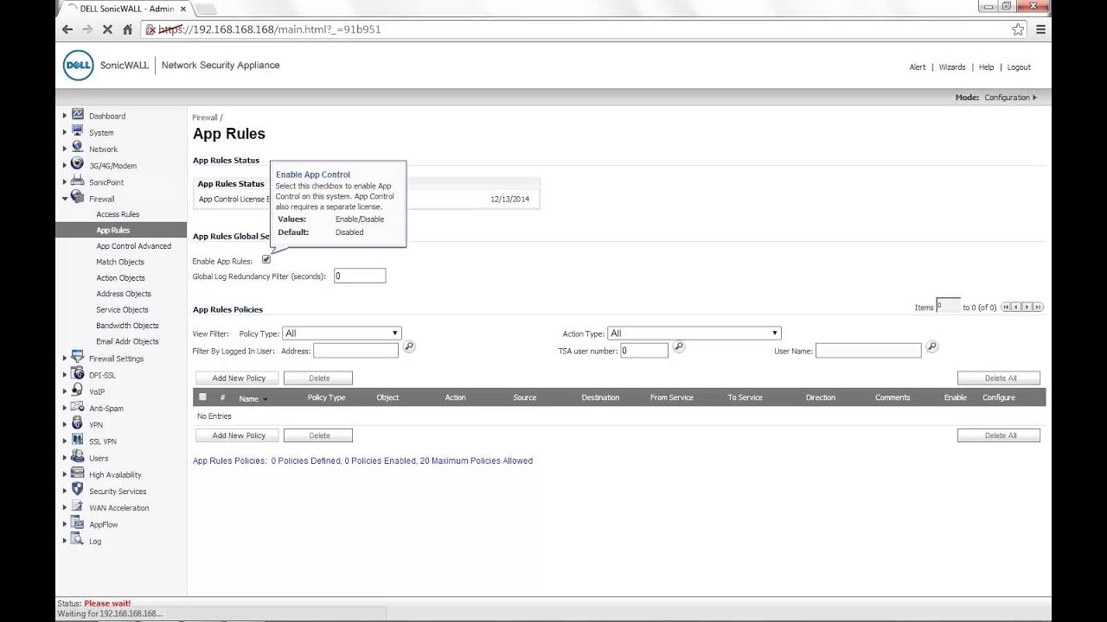The width and height of the screenshot is (1107, 622).
Task: Open the Policy Type dropdown
Action: coord(342,333)
